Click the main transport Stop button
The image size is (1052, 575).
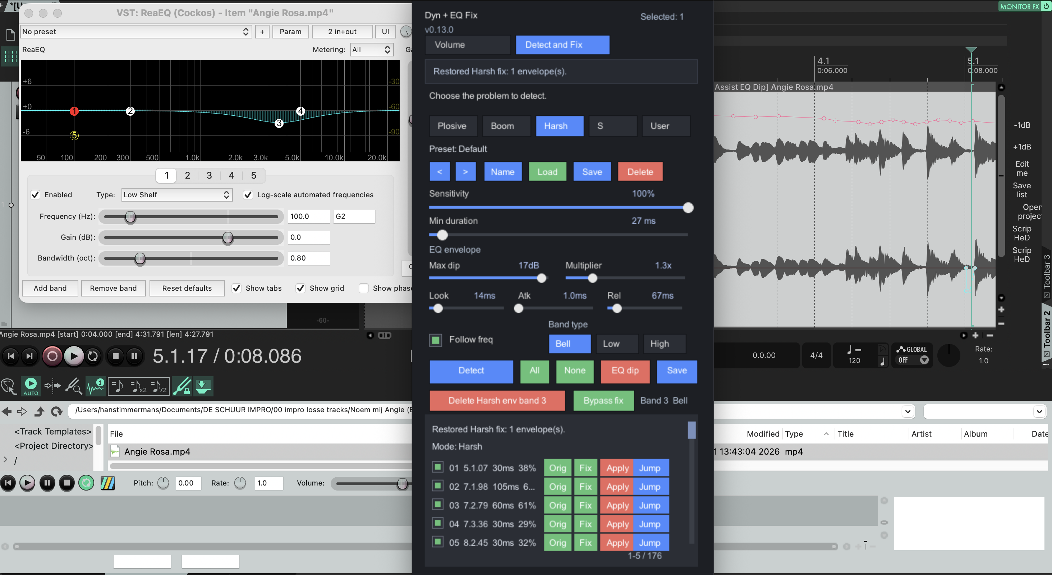pyautogui.click(x=116, y=356)
